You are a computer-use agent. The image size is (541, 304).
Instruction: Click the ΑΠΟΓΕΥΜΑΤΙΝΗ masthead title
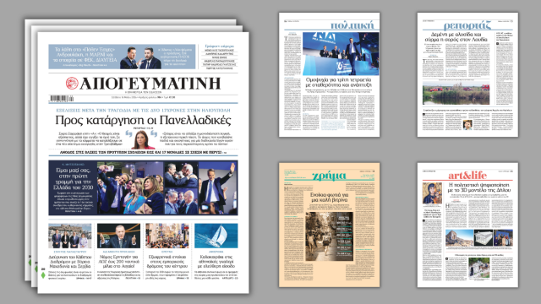click(150, 84)
